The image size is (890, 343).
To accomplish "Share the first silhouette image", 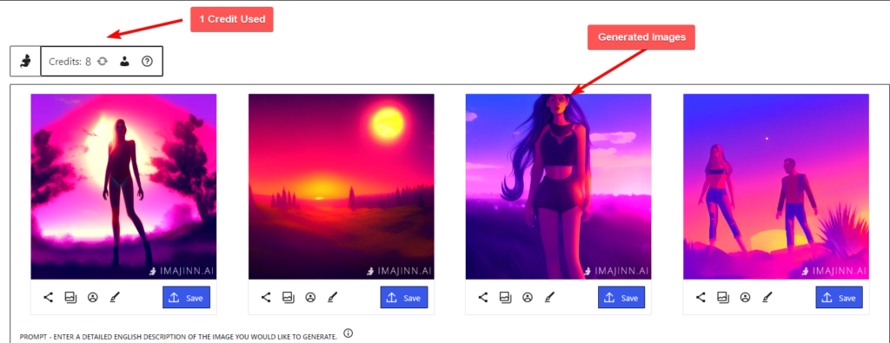I will [49, 297].
